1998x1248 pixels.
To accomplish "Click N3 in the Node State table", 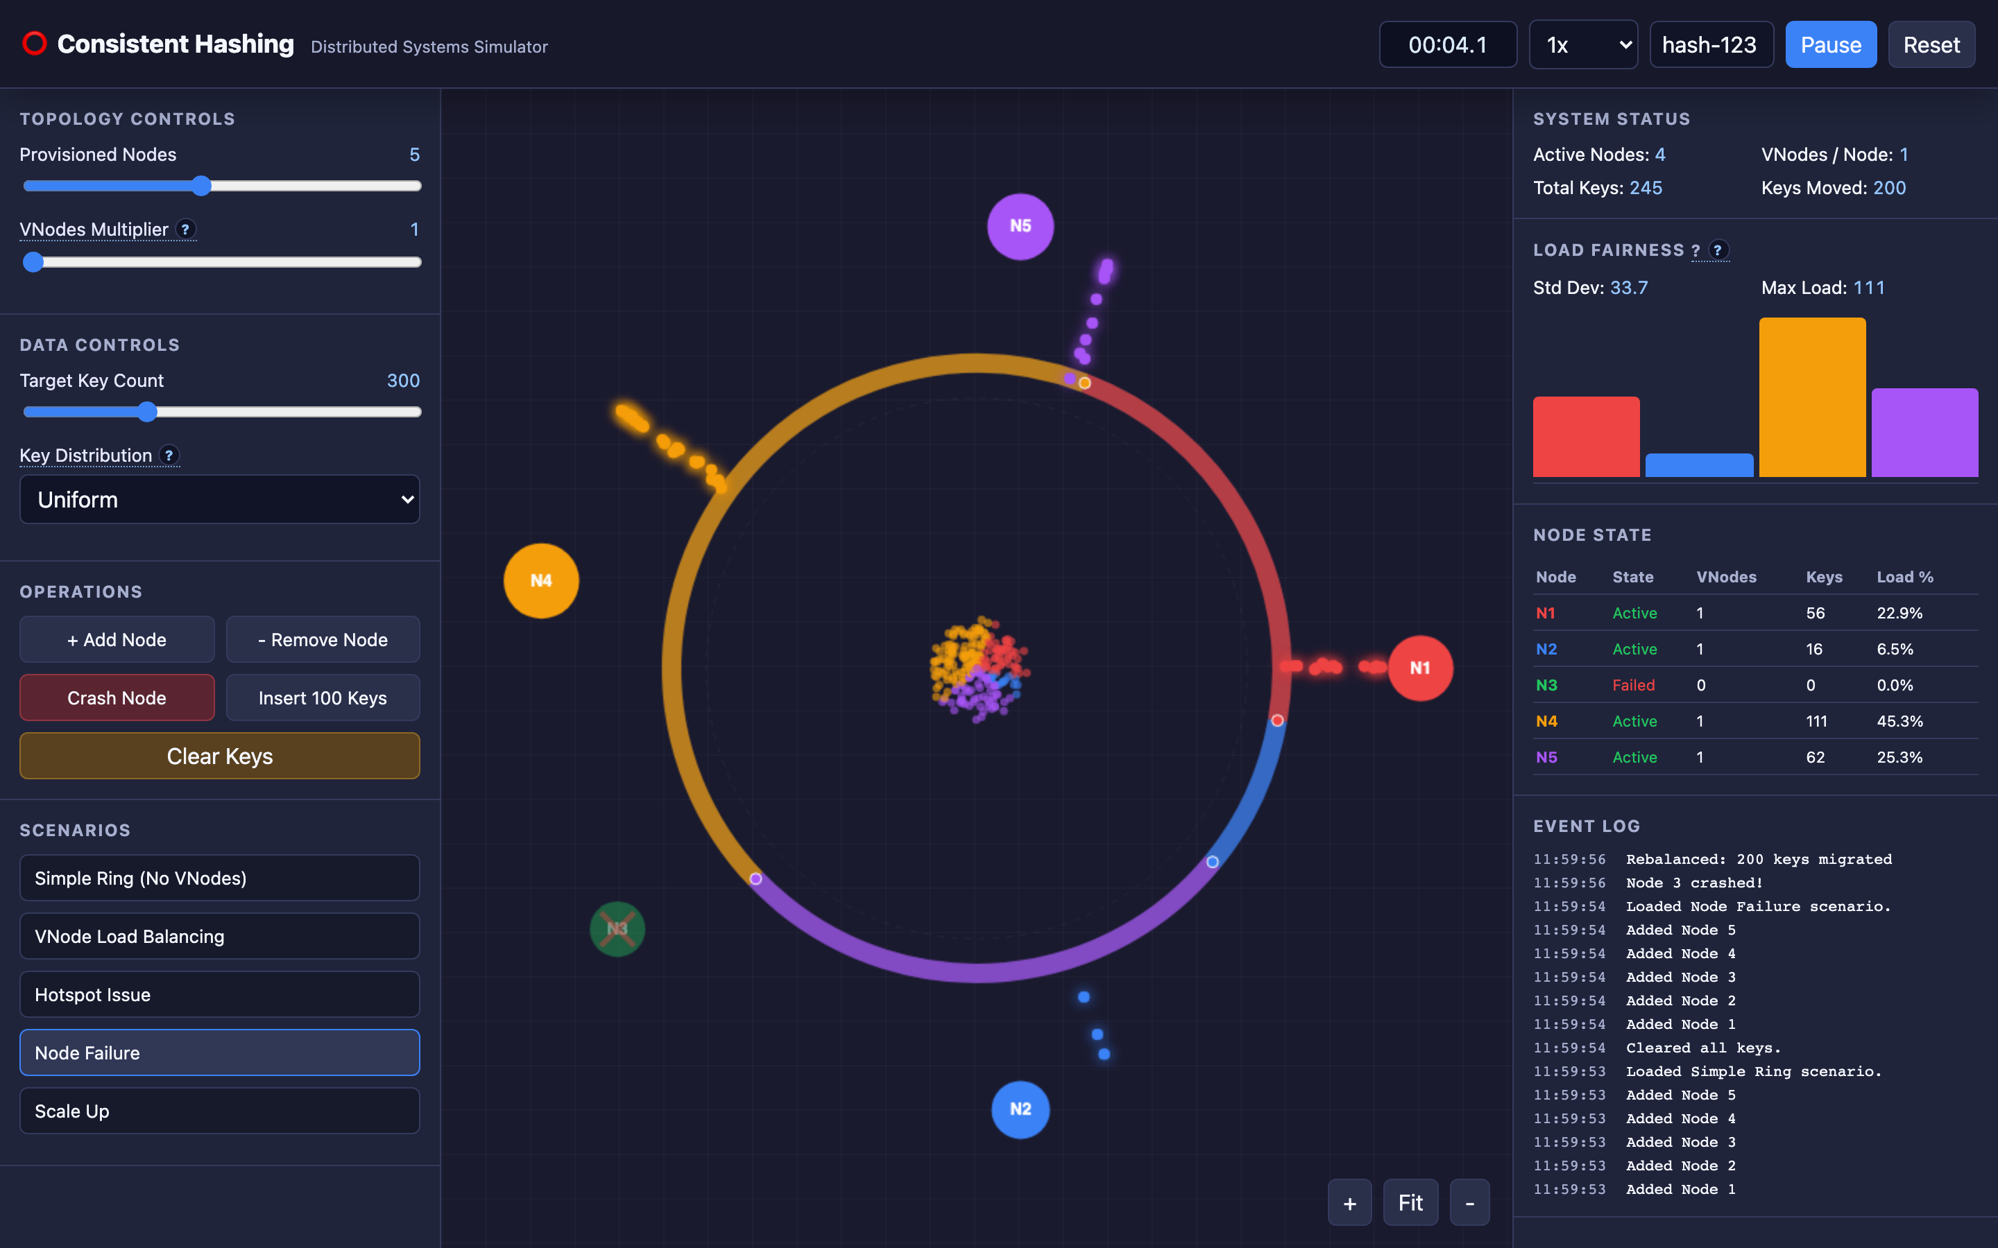I will click(x=1546, y=685).
